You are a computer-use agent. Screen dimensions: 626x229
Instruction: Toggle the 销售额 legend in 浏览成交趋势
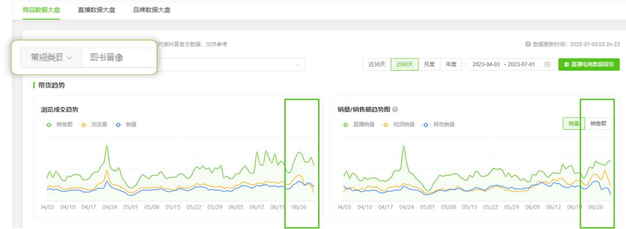click(x=58, y=125)
